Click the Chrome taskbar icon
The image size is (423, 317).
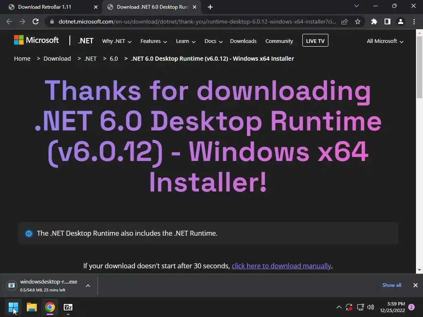pos(50,307)
